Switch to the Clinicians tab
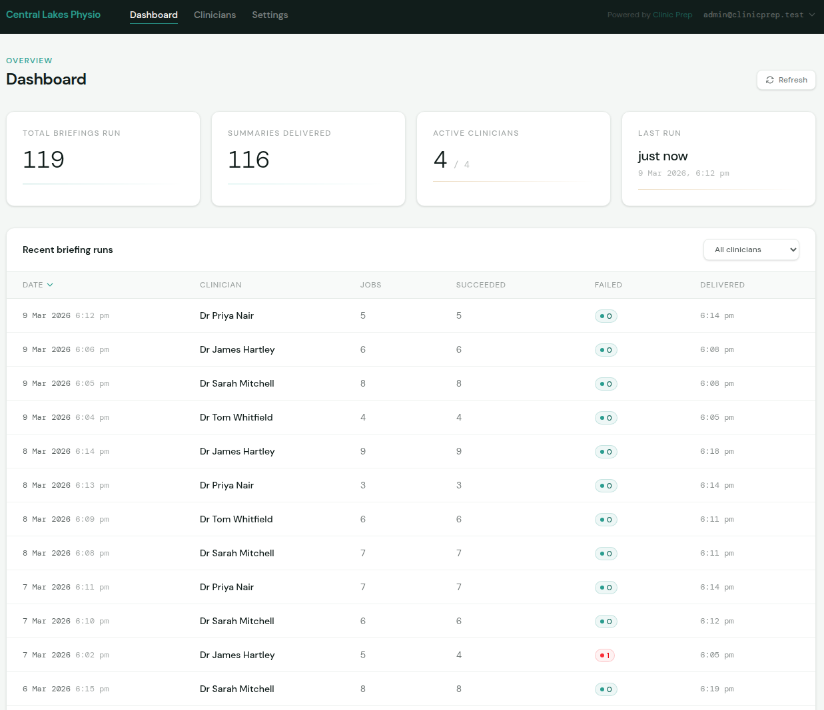 214,15
